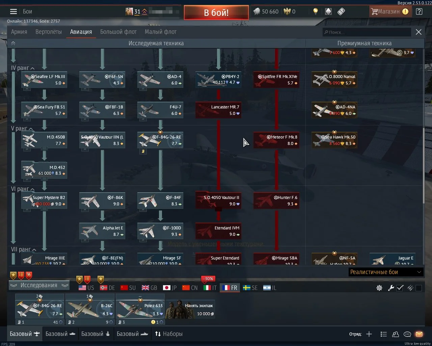The image size is (432, 346).
Task: Click the Silver Lions balance icon
Action: pos(256,11)
